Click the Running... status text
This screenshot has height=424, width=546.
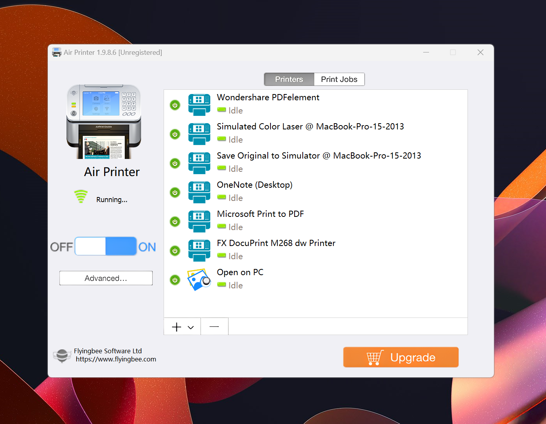(x=112, y=200)
